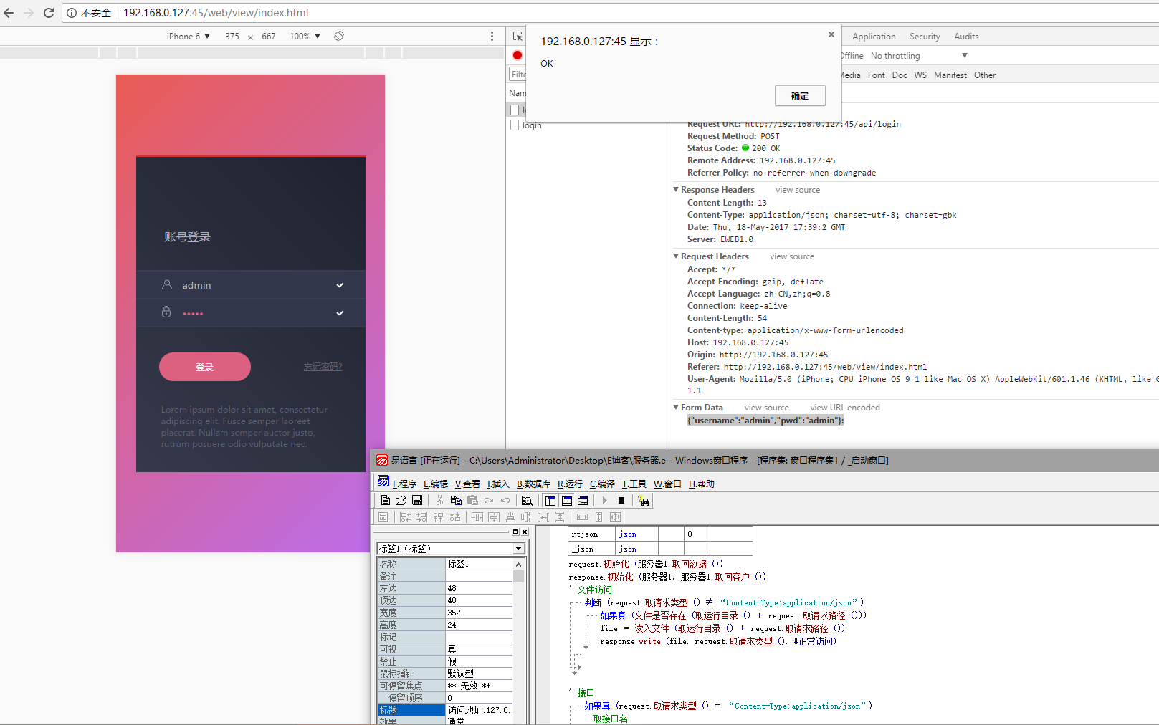Click the binoculars help search icon
The image size is (1159, 725).
[644, 501]
